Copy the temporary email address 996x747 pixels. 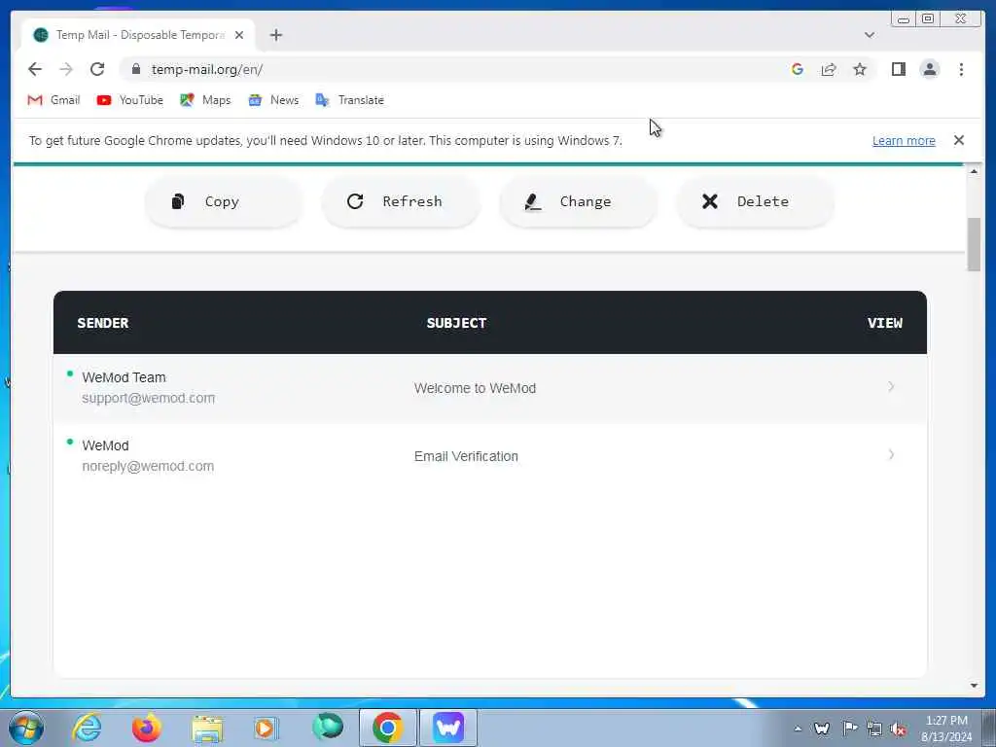(x=224, y=201)
